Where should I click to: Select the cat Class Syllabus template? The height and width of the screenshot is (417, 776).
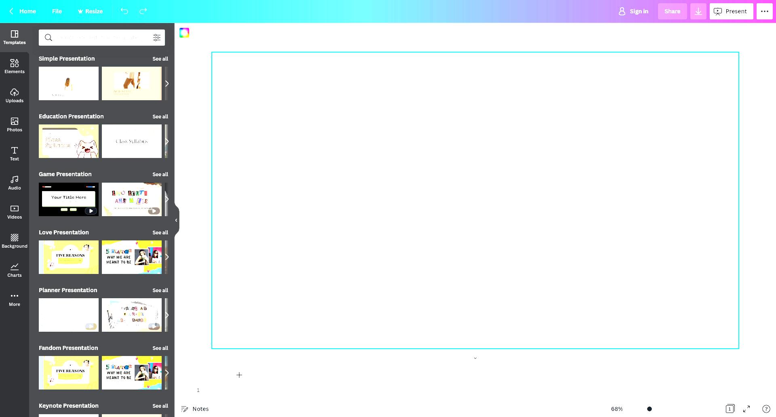click(x=69, y=141)
